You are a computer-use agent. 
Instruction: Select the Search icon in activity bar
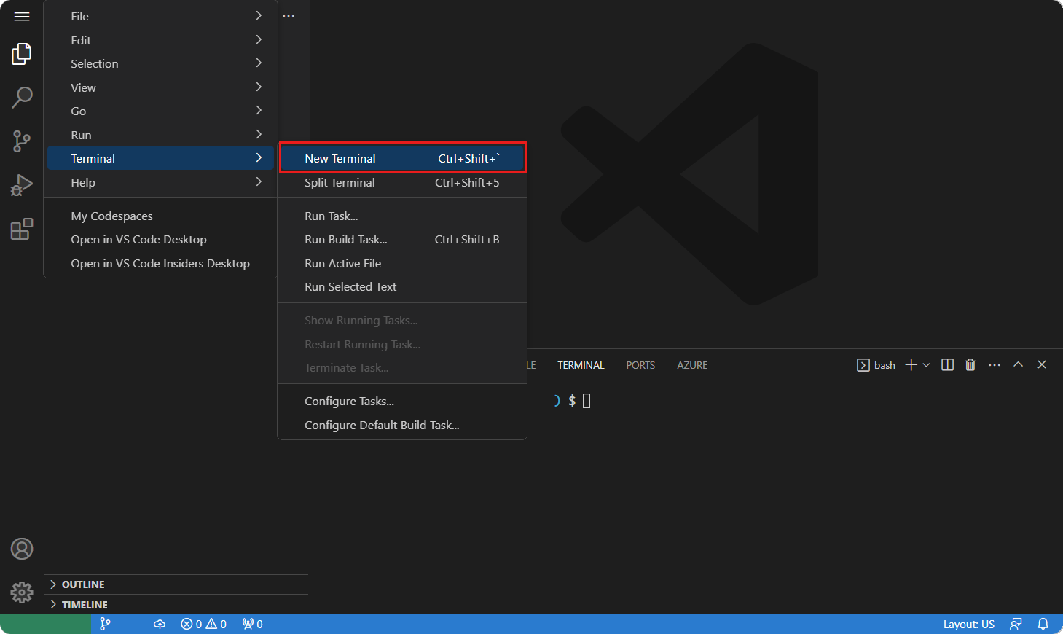point(22,97)
